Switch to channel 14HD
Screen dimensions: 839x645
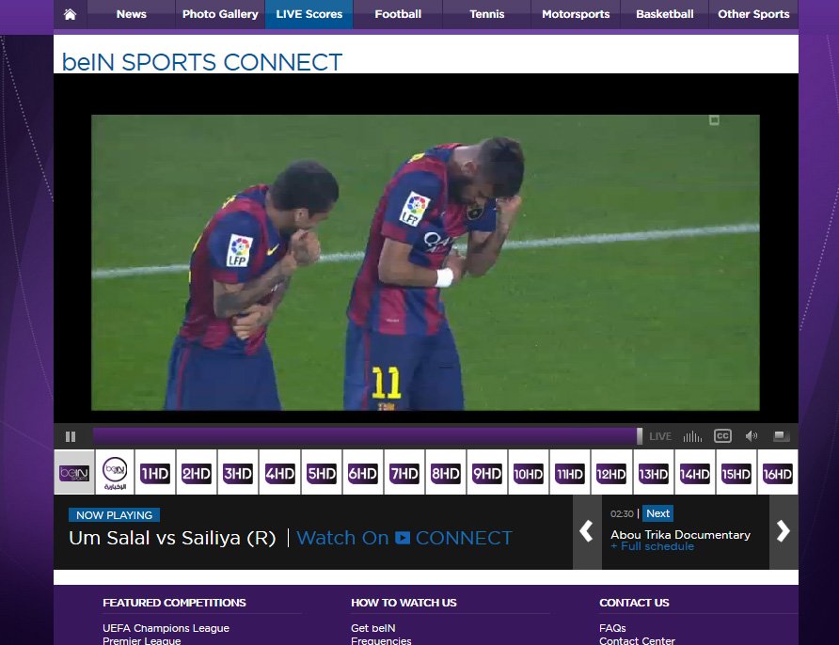tap(694, 473)
